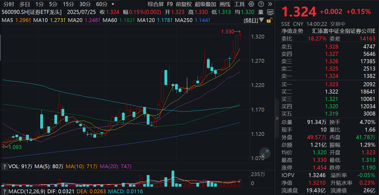Click the 68日 date range link
The width and height of the screenshot is (379, 195).
[251, 20]
